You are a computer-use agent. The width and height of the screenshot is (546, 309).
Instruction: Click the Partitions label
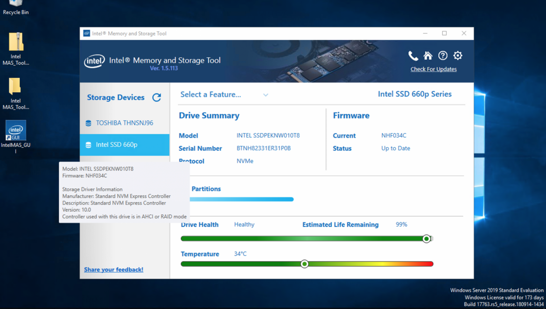pyautogui.click(x=206, y=189)
